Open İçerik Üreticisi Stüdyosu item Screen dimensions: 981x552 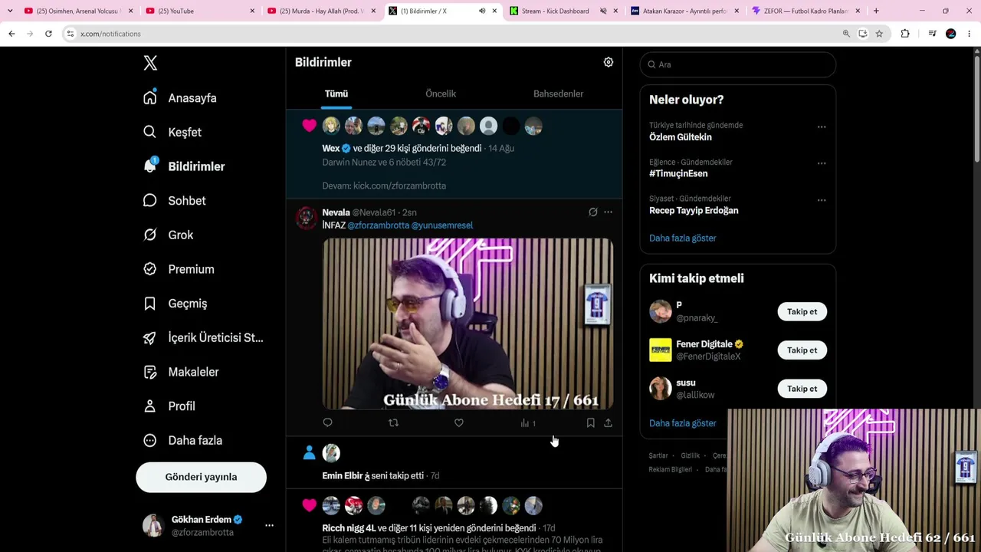point(203,337)
